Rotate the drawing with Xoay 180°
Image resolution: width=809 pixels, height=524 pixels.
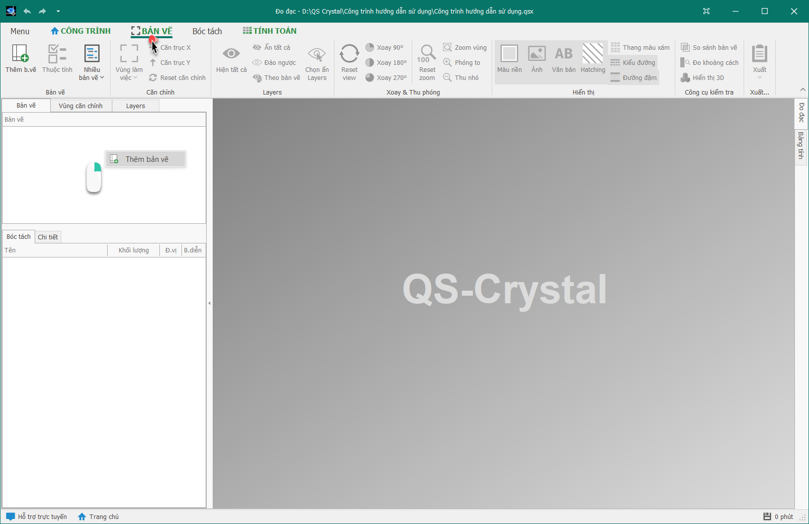pyautogui.click(x=386, y=62)
